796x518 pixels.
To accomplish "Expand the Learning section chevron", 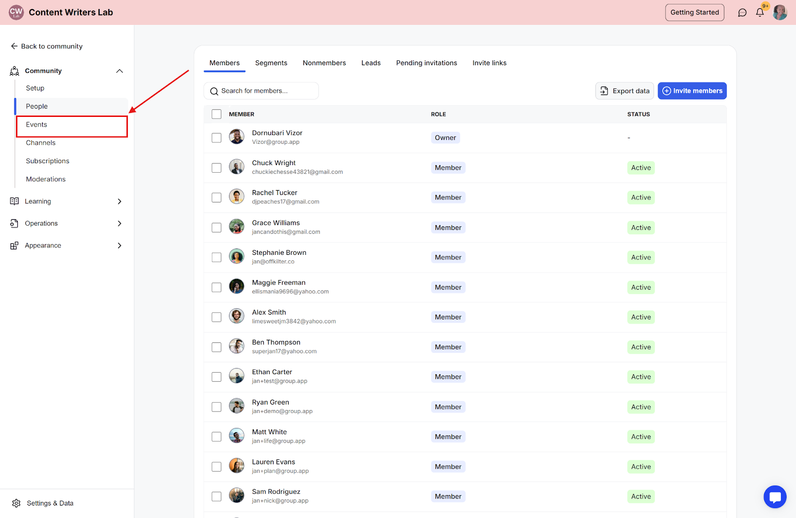I will 119,201.
